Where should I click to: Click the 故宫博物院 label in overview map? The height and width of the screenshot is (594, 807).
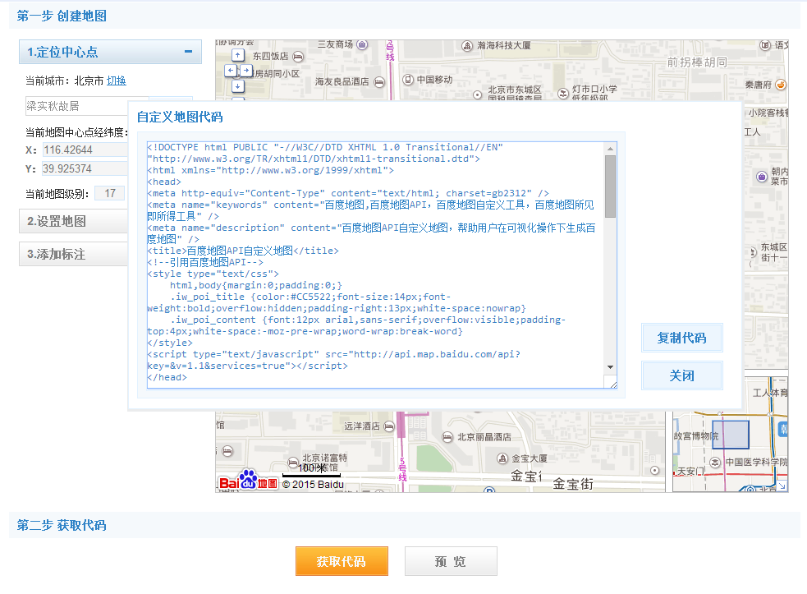696,435
